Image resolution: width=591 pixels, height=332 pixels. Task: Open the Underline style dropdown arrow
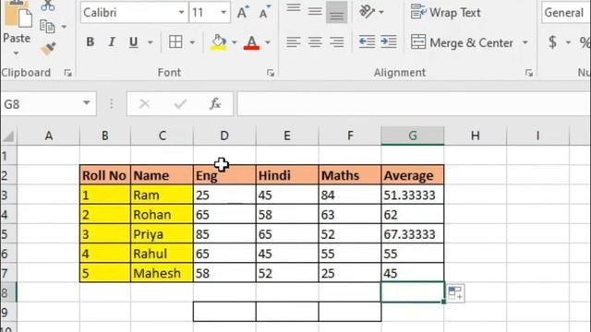[150, 42]
